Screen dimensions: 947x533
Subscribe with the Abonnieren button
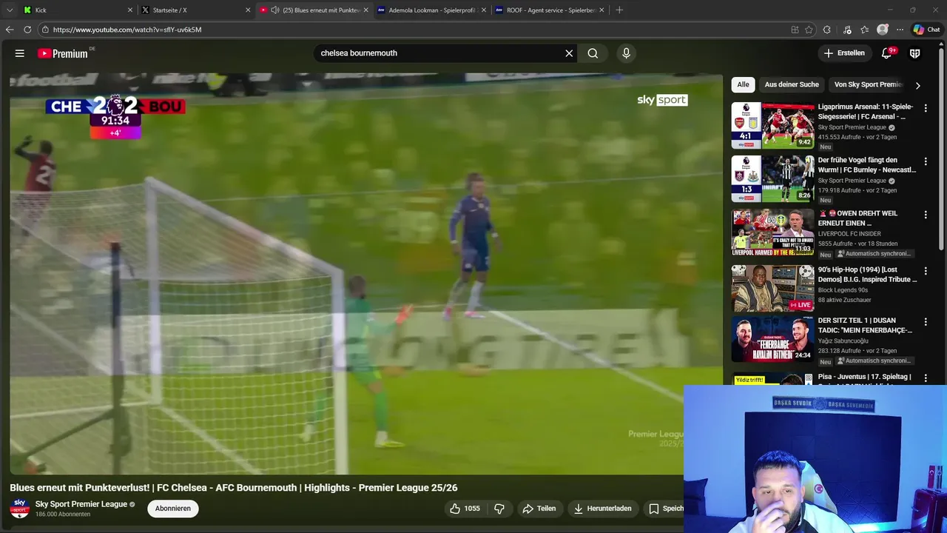172,509
